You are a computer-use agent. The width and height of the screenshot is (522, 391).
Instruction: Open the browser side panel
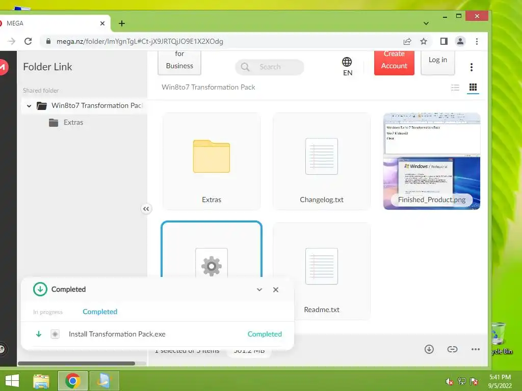point(444,41)
